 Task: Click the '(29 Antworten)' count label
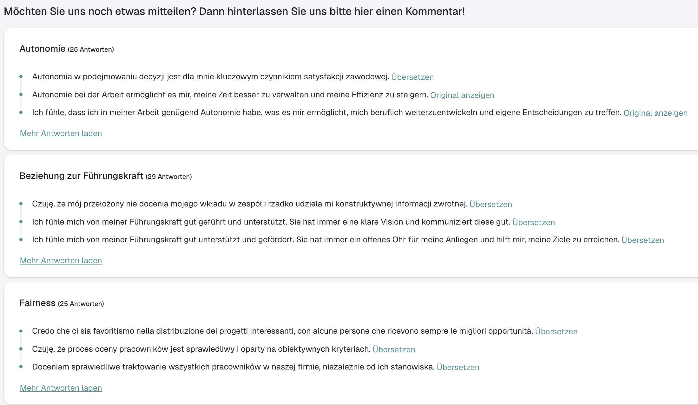click(x=169, y=177)
